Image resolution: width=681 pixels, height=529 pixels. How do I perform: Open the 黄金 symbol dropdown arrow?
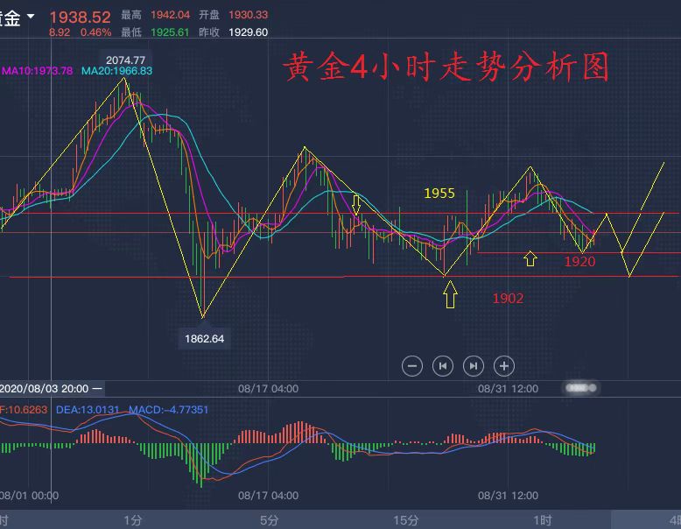pyautogui.click(x=31, y=17)
